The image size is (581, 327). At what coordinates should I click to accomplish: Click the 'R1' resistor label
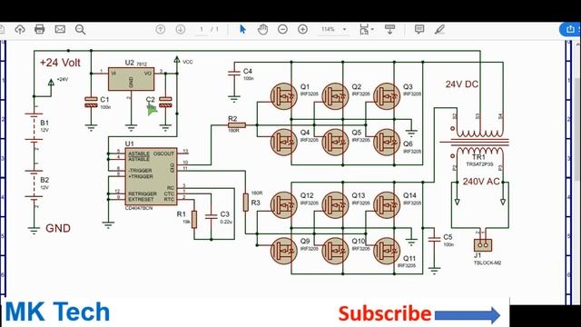tap(182, 214)
